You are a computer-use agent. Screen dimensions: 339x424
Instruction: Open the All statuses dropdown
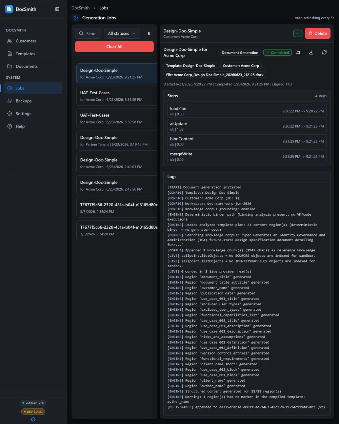(x=122, y=34)
